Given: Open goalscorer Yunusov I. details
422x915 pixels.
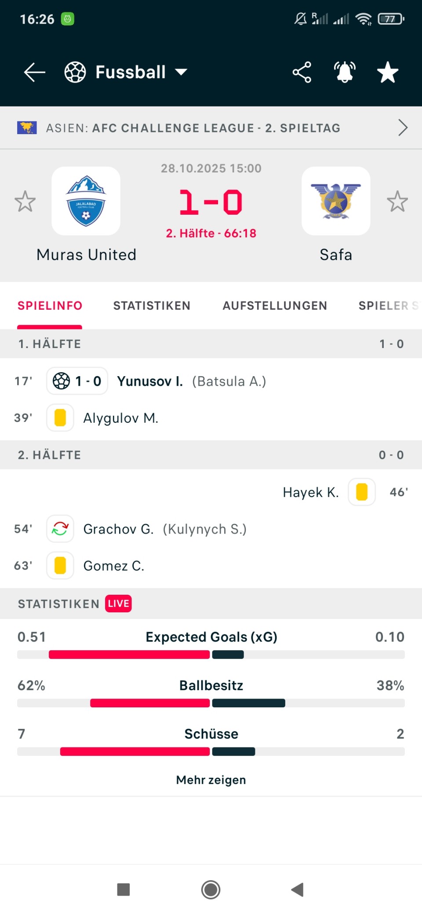Looking at the screenshot, I should click(150, 381).
